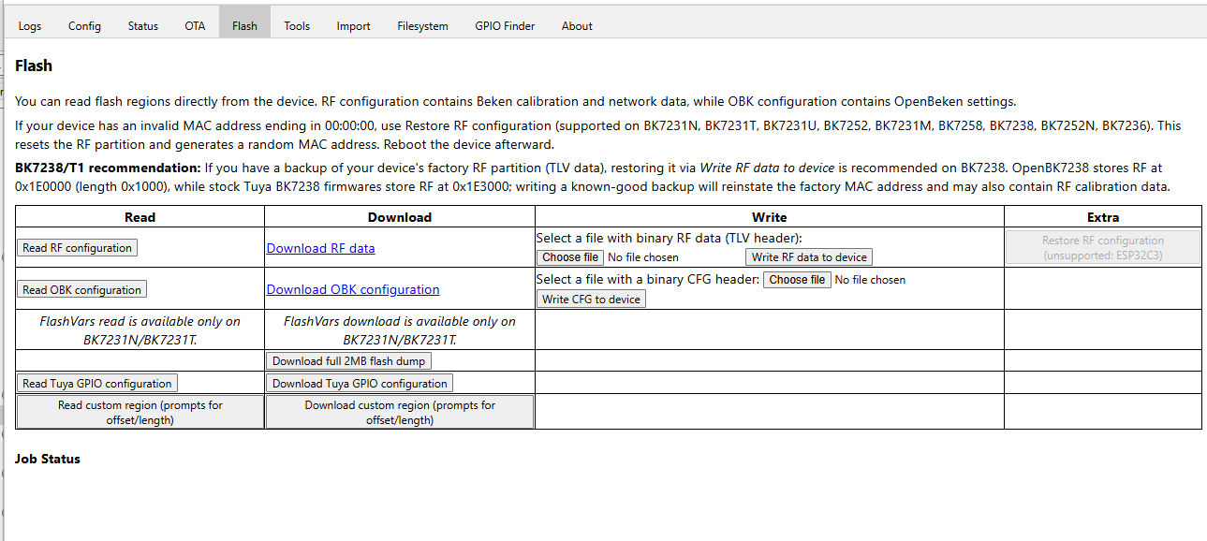Image resolution: width=1207 pixels, height=541 pixels.
Task: Click 'No file chosen' text in RF row
Action: pos(643,257)
